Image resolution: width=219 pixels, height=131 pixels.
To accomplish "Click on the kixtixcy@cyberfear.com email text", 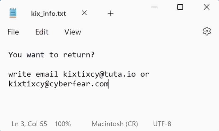I will [58, 84].
